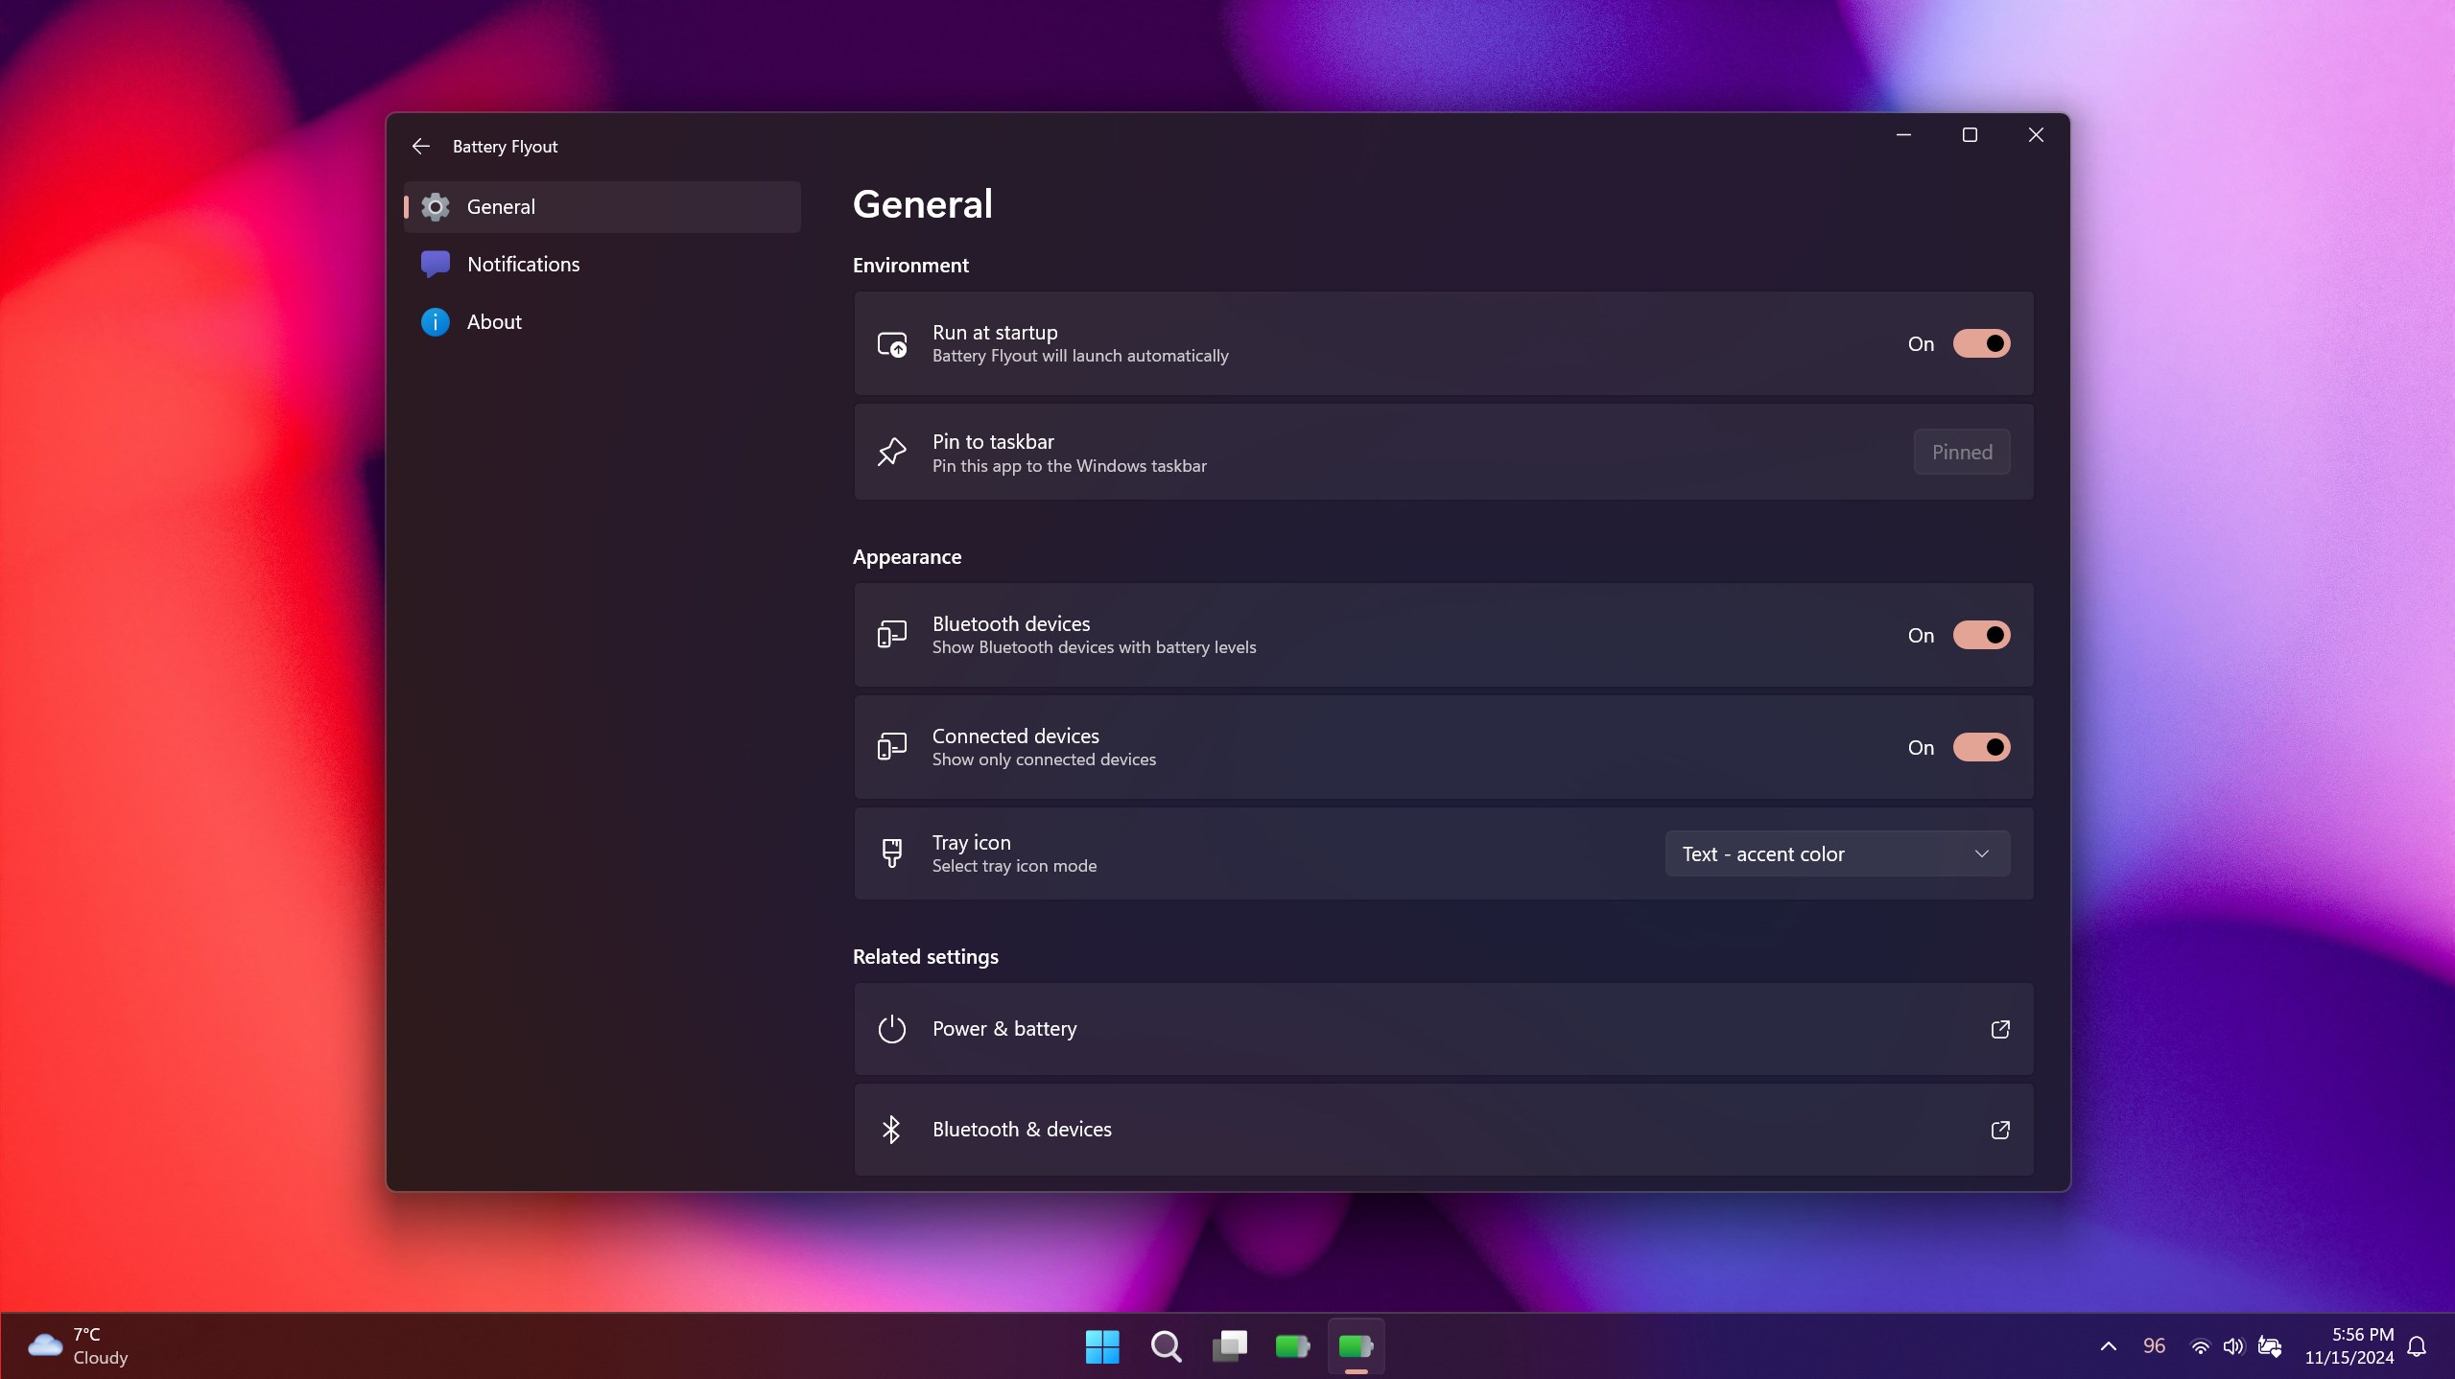Open the About page in the sidebar

click(494, 321)
